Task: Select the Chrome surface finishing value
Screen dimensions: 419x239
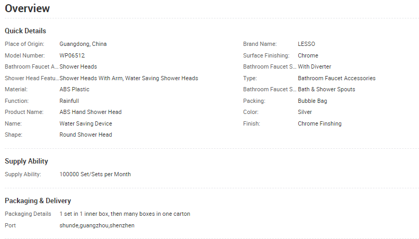Action: 308,55
